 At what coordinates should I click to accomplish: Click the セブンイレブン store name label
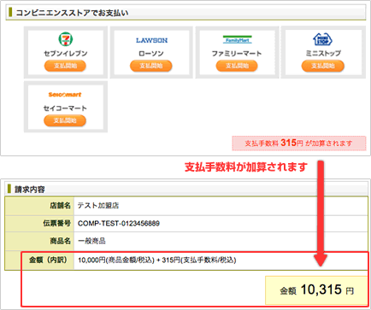(66, 53)
